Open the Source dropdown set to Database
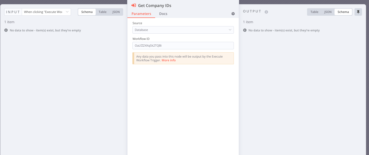The height and width of the screenshot is (155, 369). [x=183, y=30]
